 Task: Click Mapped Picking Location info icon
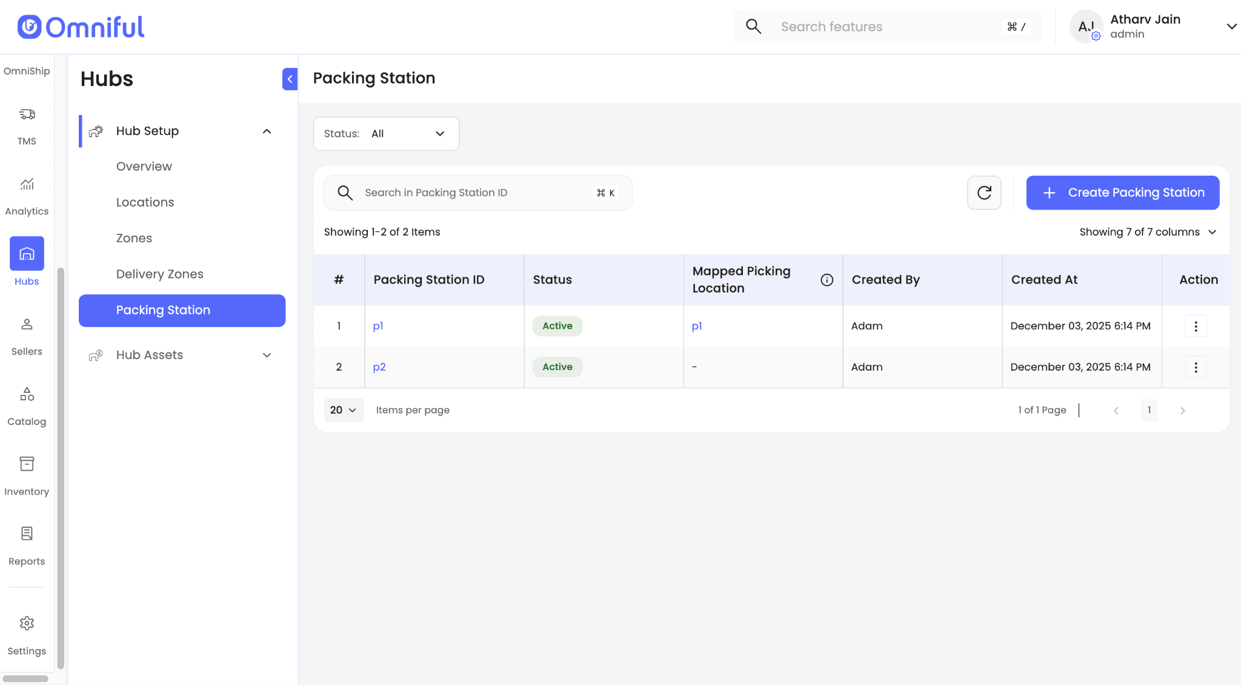click(827, 280)
